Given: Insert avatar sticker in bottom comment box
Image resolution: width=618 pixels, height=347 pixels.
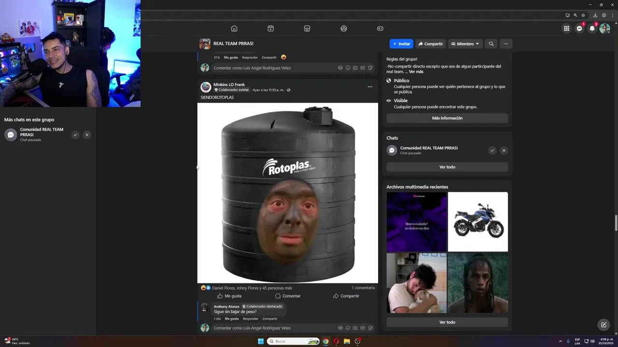Looking at the screenshot, I should (340, 328).
